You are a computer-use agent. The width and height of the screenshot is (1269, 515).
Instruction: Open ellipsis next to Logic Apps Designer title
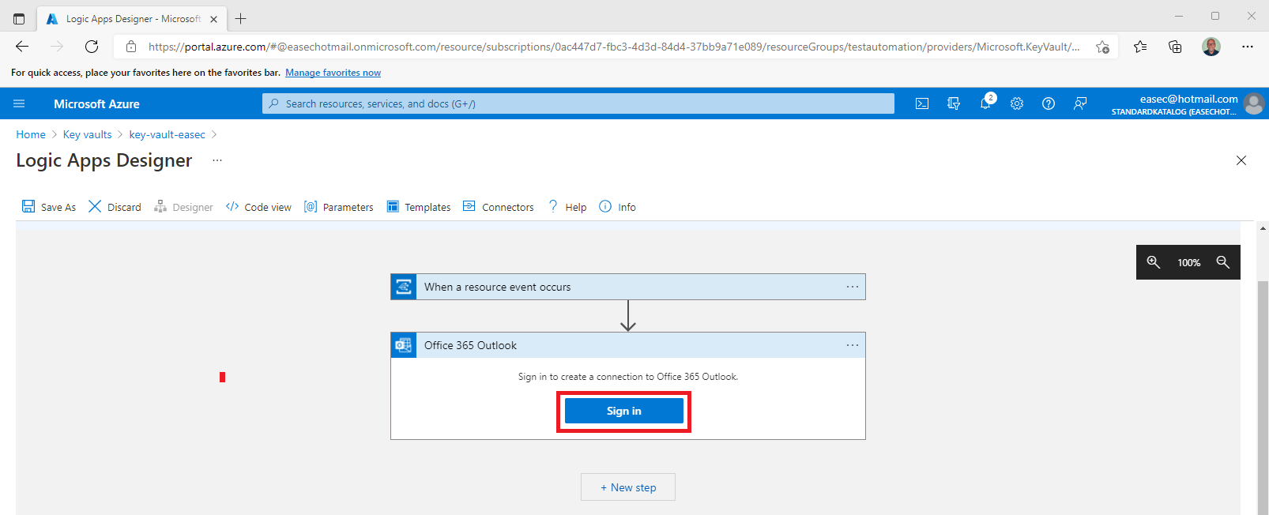217,160
